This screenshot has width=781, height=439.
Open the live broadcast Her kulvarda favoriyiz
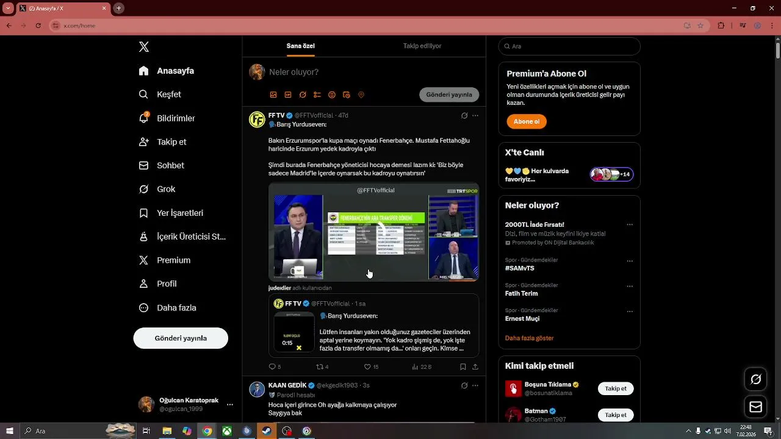(569, 175)
